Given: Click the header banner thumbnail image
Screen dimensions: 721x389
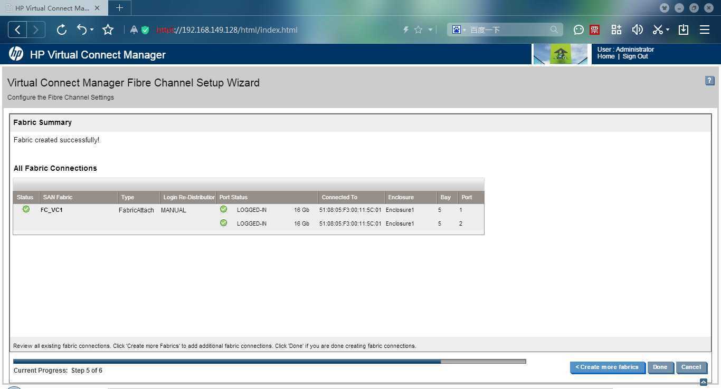Looking at the screenshot, I should (561, 54).
